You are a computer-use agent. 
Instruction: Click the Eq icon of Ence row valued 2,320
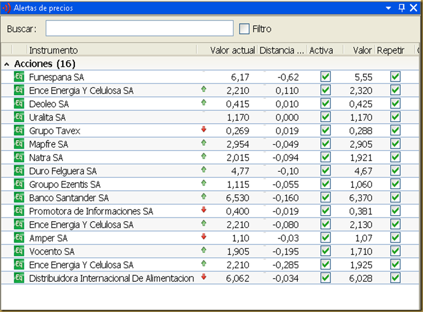[x=19, y=90]
